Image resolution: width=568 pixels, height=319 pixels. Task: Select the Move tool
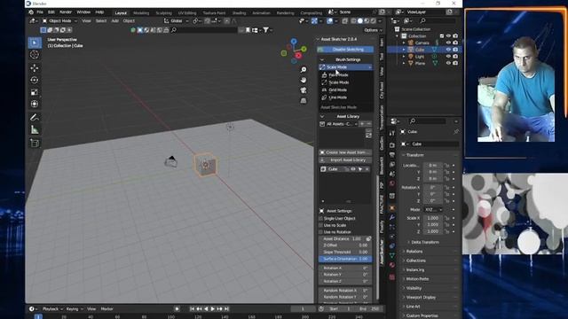(x=35, y=68)
